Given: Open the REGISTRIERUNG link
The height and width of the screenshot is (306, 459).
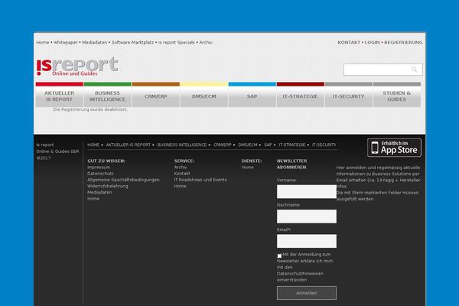Looking at the screenshot, I should (x=403, y=43).
